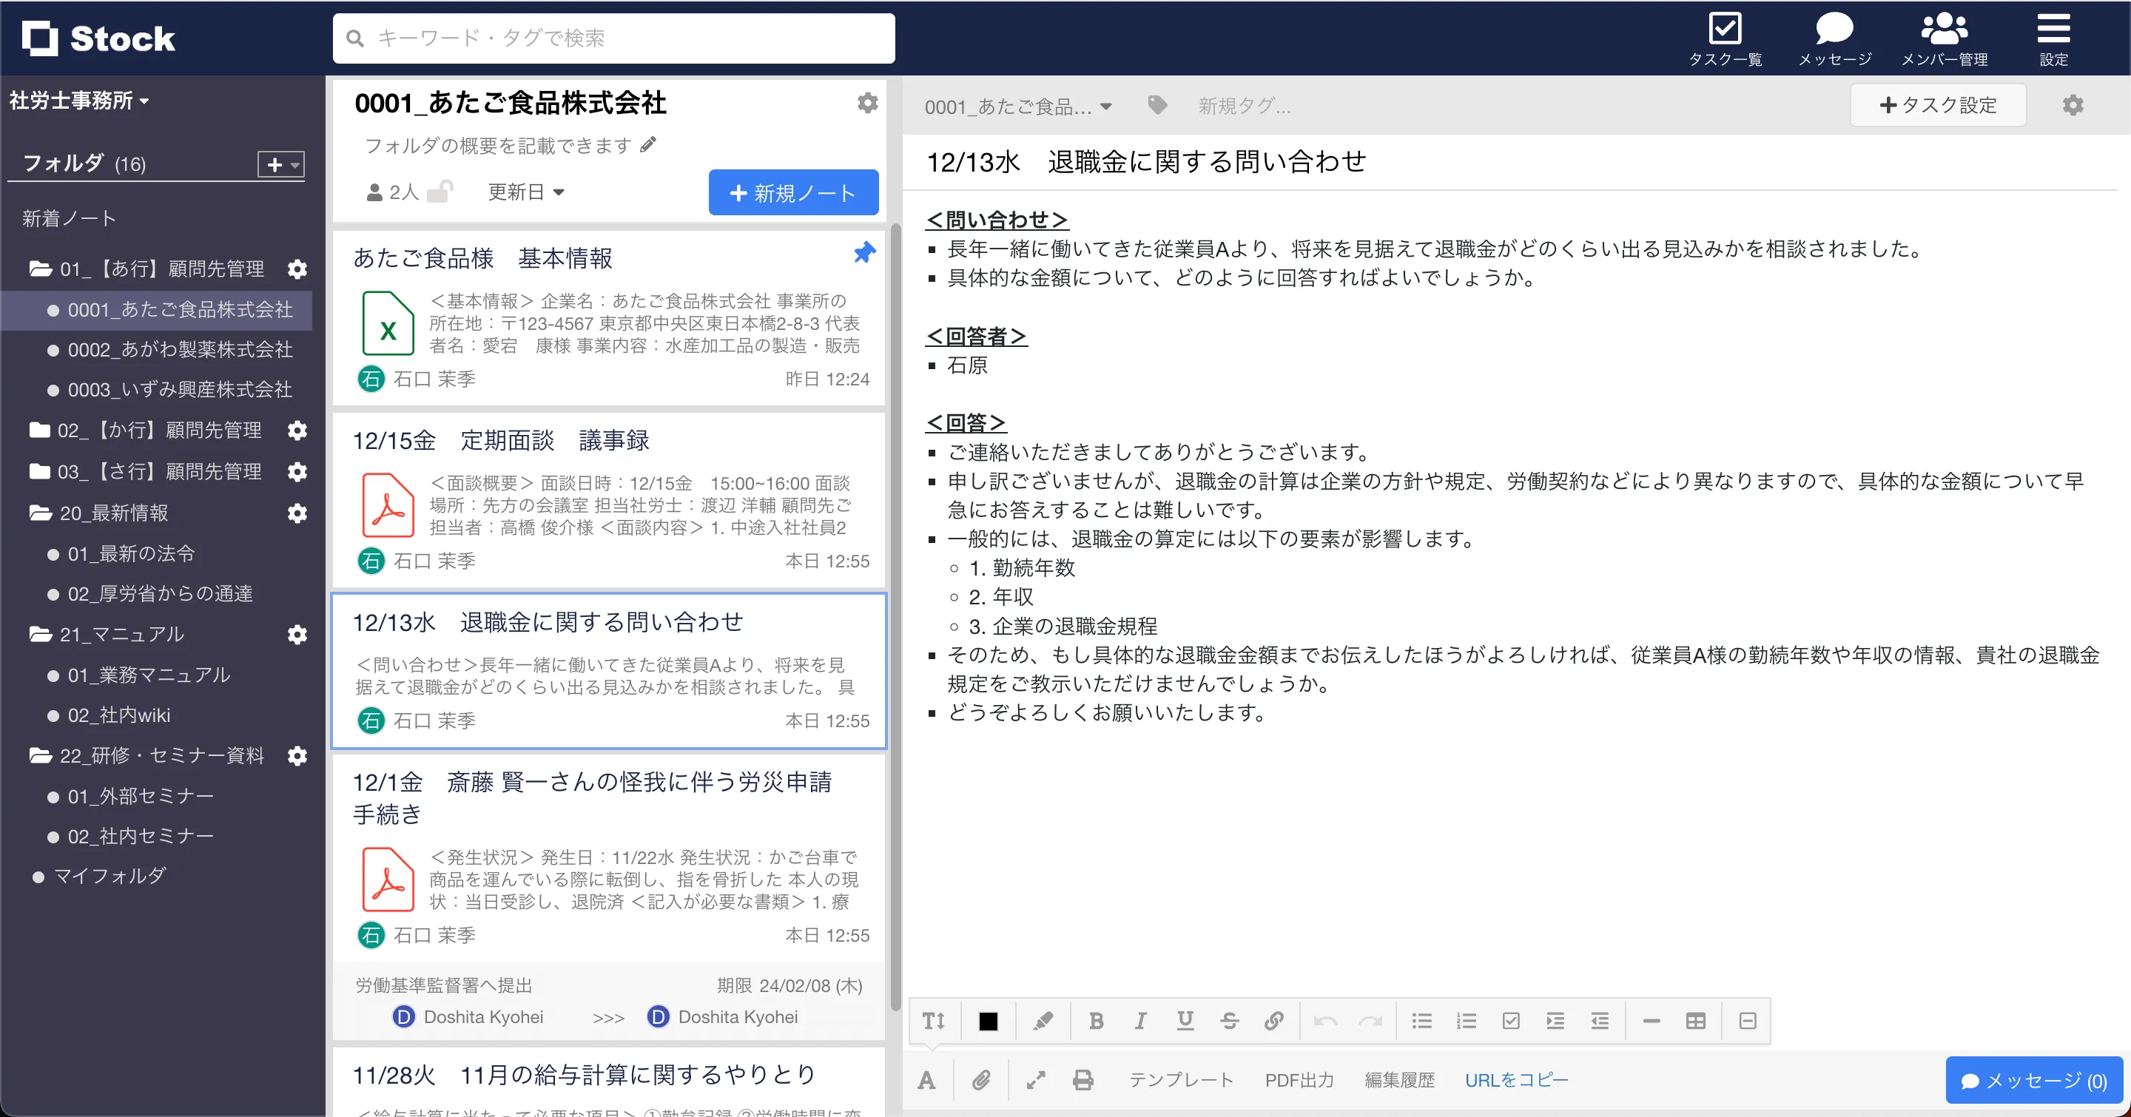Insert a table into the note
Screen dimensions: 2131x1117
[x=1695, y=1020]
